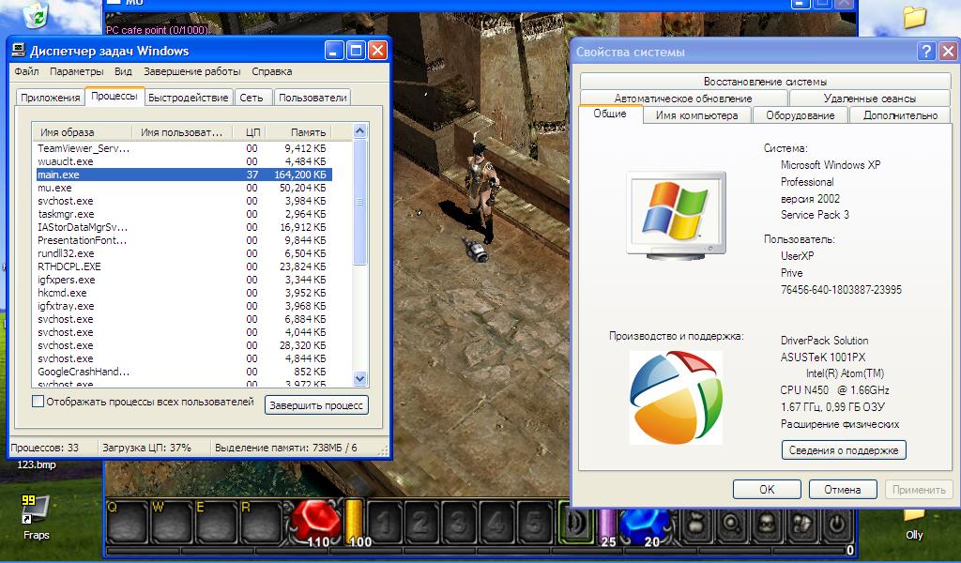961x563 pixels.
Task: Enable showing processes from all users
Action: (x=38, y=402)
